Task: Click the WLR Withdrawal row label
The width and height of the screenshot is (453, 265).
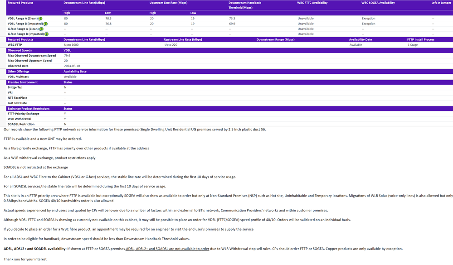Action: coord(19,119)
